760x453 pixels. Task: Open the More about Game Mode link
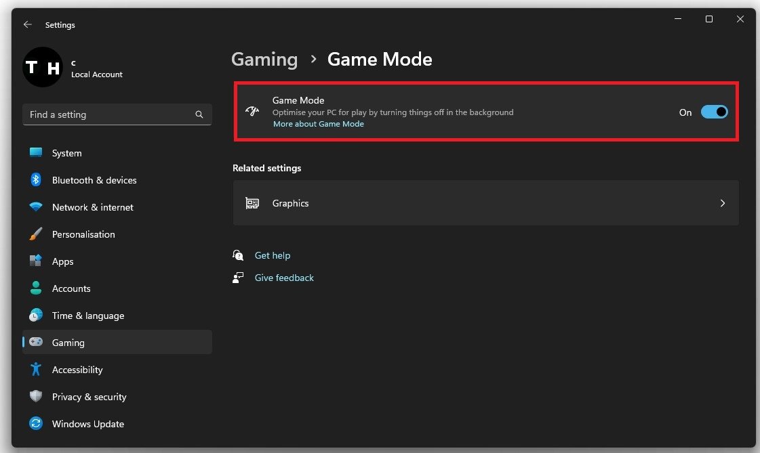(x=319, y=125)
